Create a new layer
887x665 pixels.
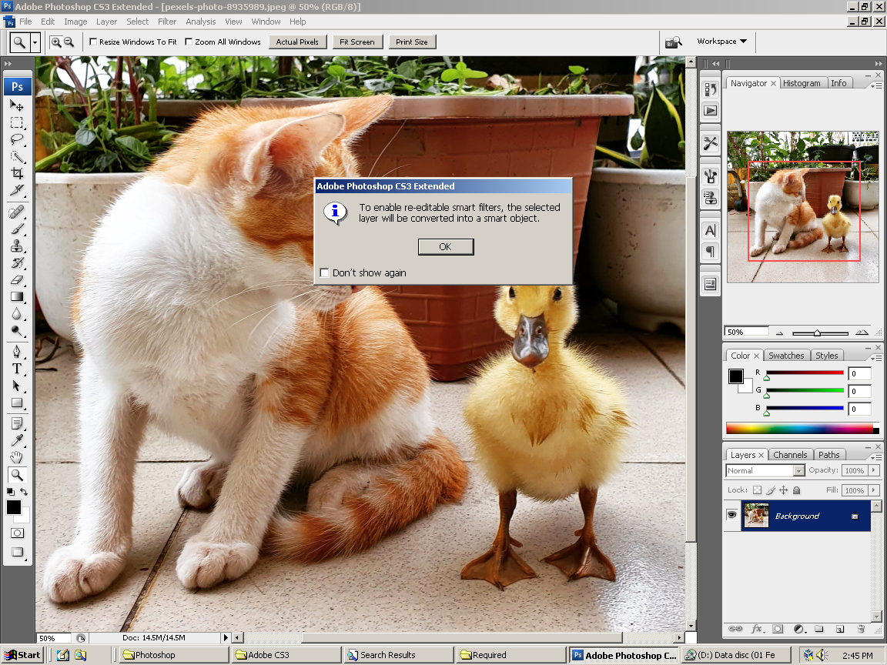point(840,629)
